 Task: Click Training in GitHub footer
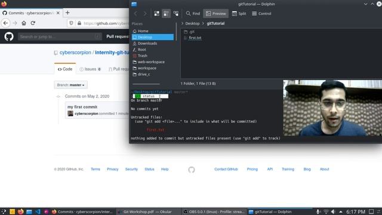pyautogui.click(x=288, y=169)
